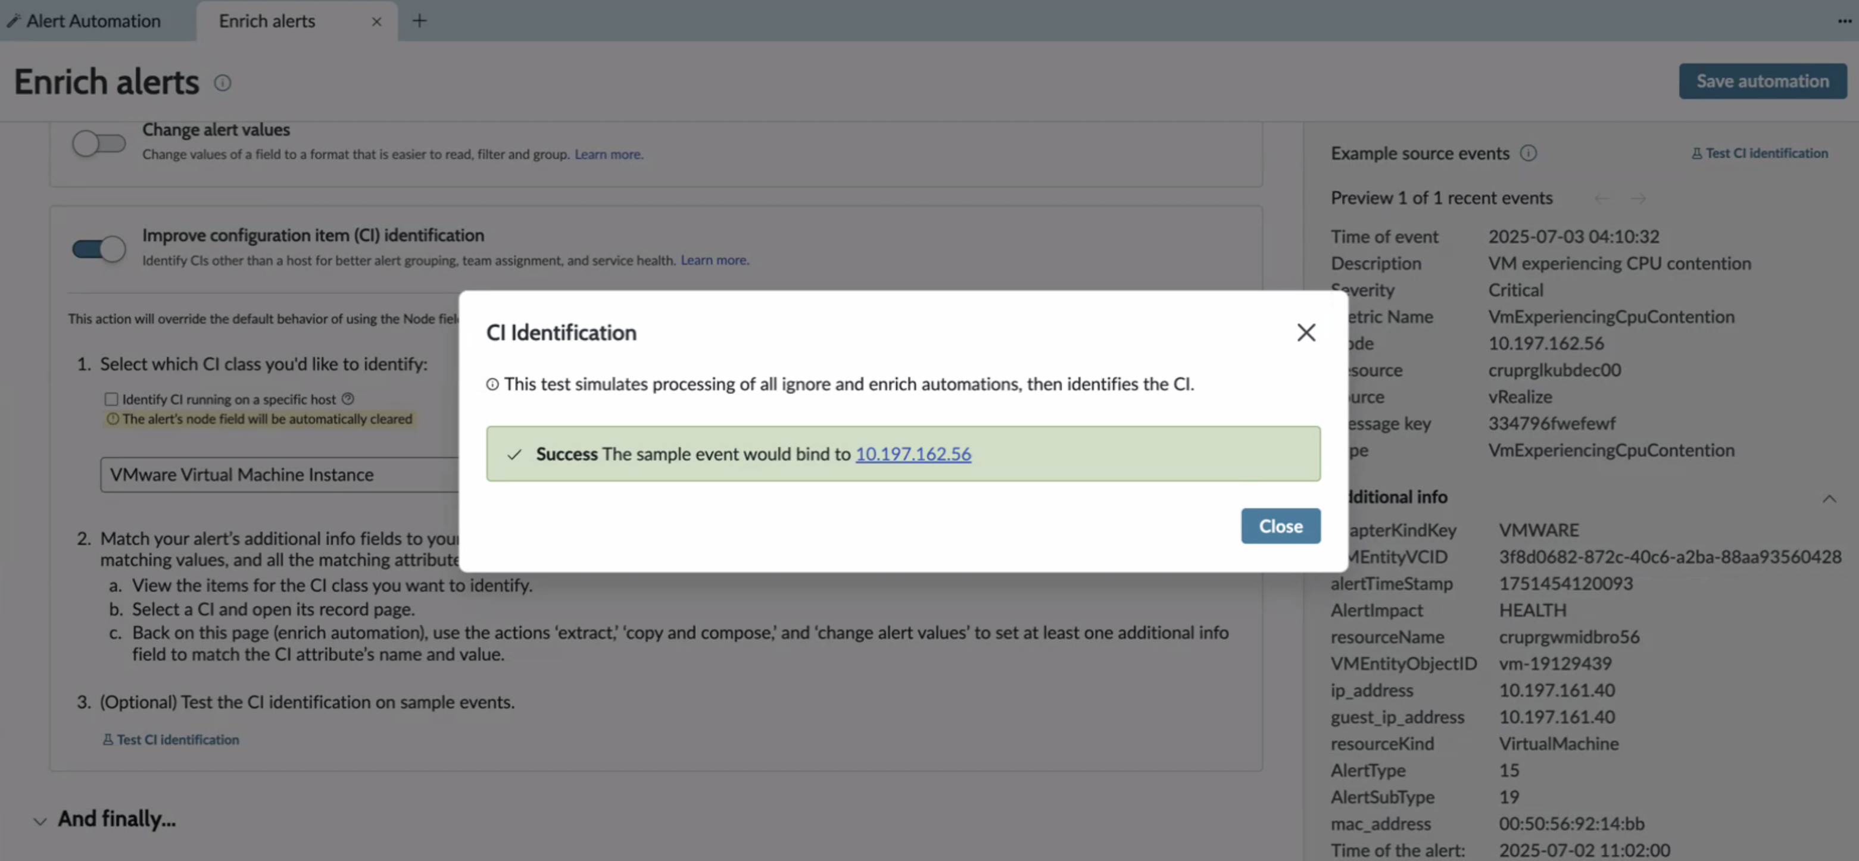Select VMEntityObjectID value vm-19129439
This screenshot has width=1859, height=861.
(1555, 663)
